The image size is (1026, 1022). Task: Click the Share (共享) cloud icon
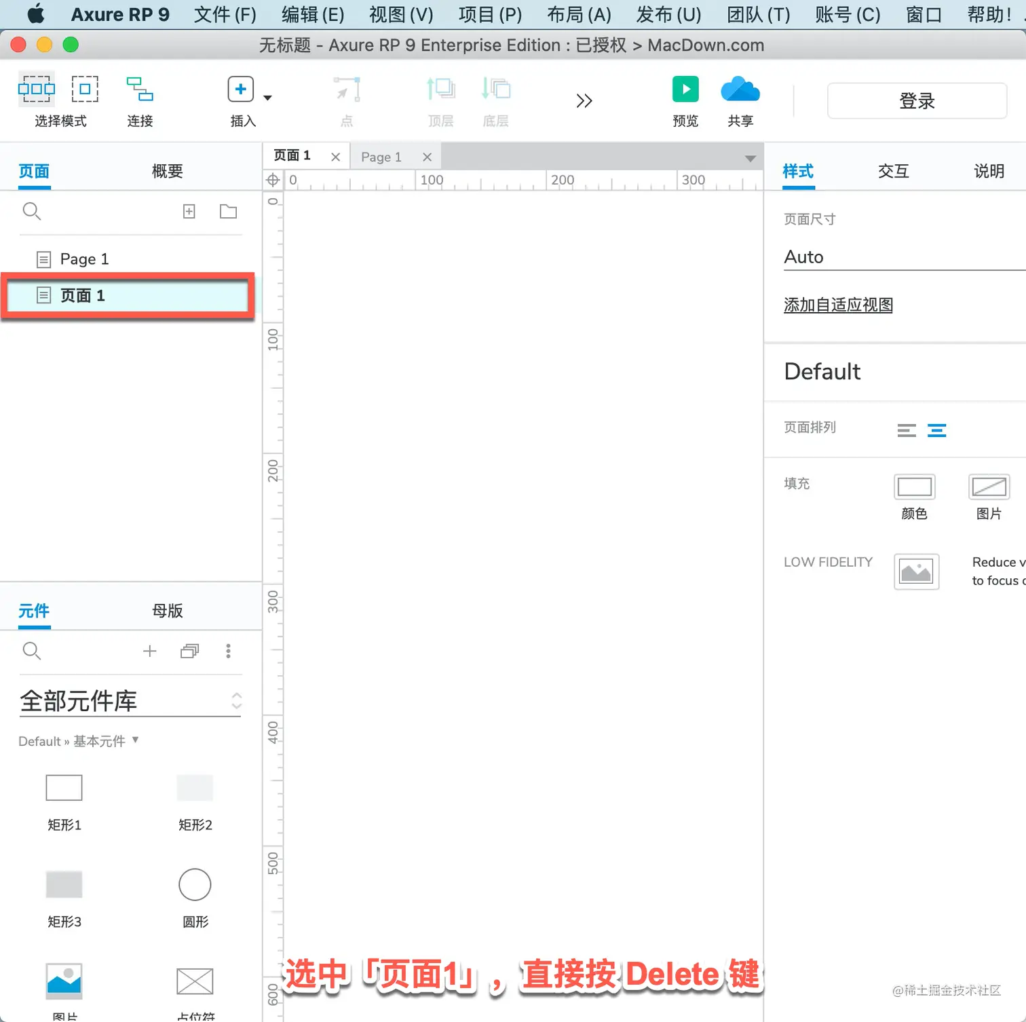(x=740, y=89)
